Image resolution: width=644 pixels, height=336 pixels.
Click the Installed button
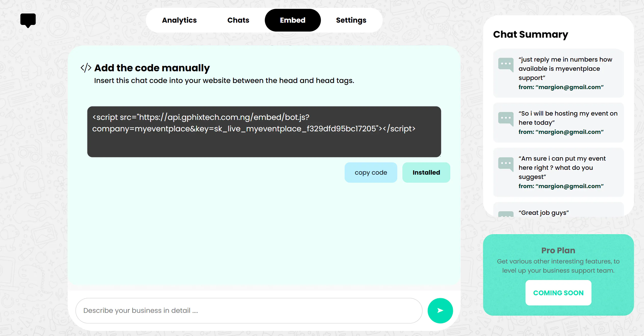coord(426,172)
